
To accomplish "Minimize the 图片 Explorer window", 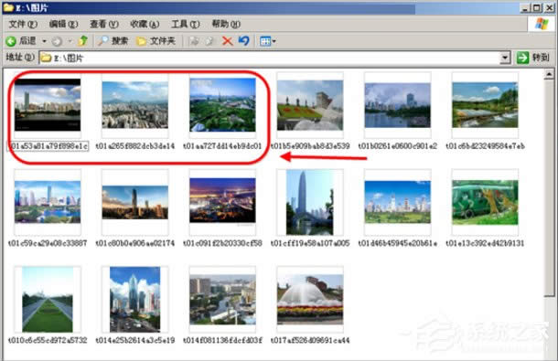I will (x=524, y=8).
